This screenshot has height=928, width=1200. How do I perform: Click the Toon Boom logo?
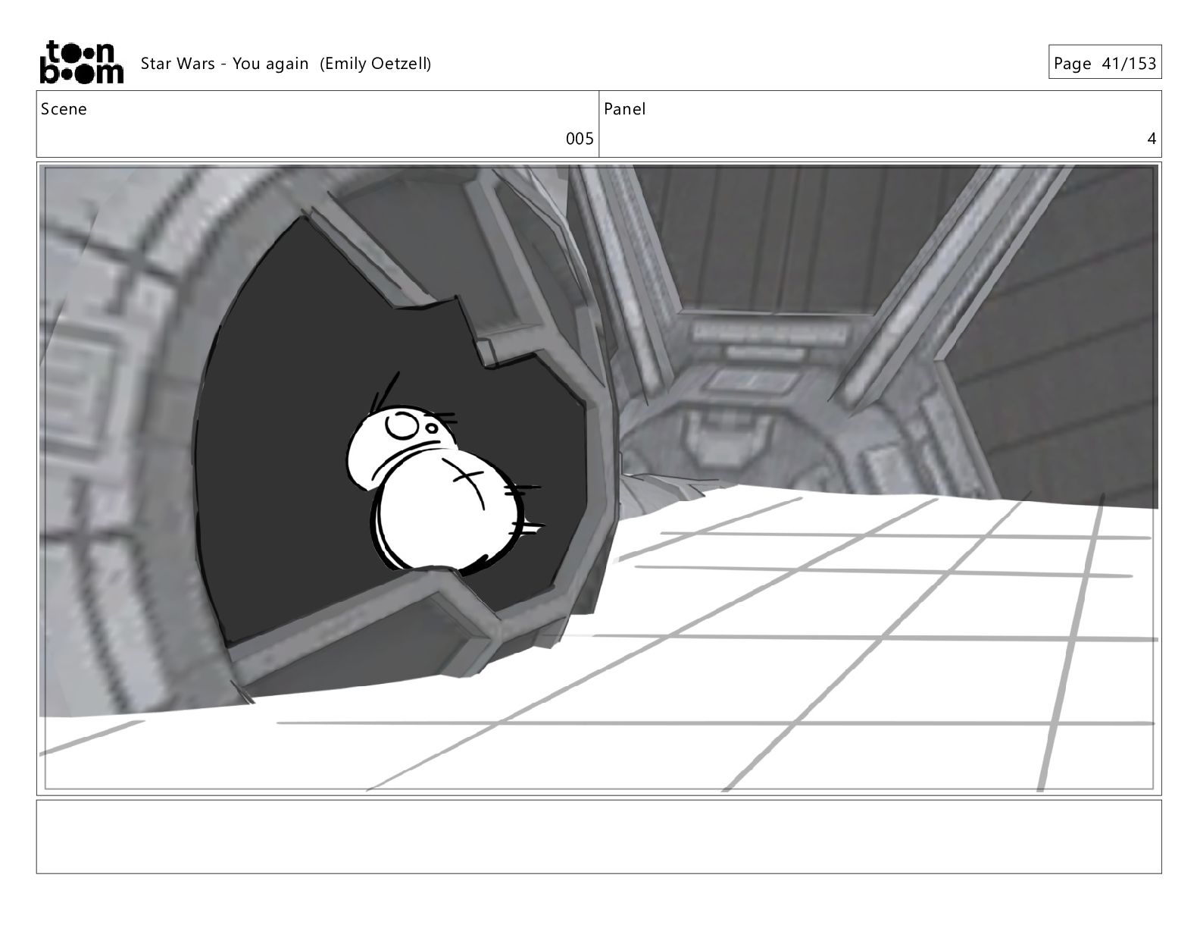pyautogui.click(x=81, y=61)
